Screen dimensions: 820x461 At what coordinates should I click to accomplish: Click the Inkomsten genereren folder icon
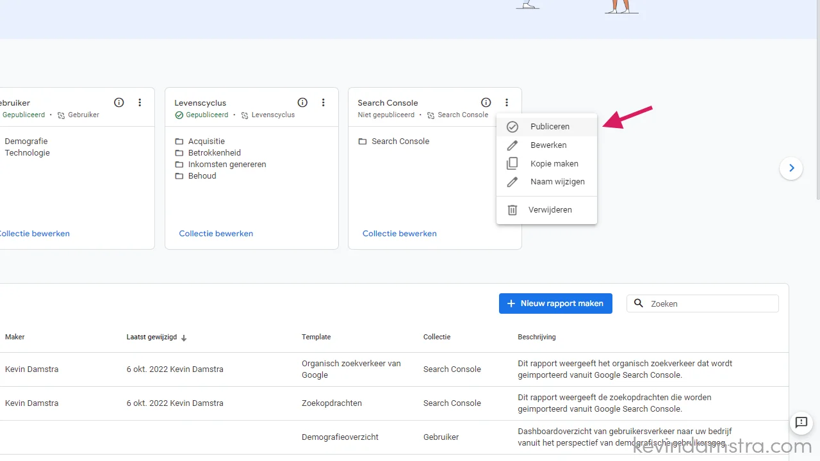point(179,165)
